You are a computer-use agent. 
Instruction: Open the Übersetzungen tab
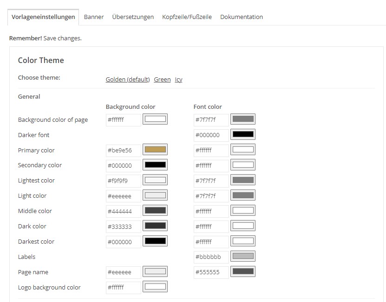tap(133, 17)
